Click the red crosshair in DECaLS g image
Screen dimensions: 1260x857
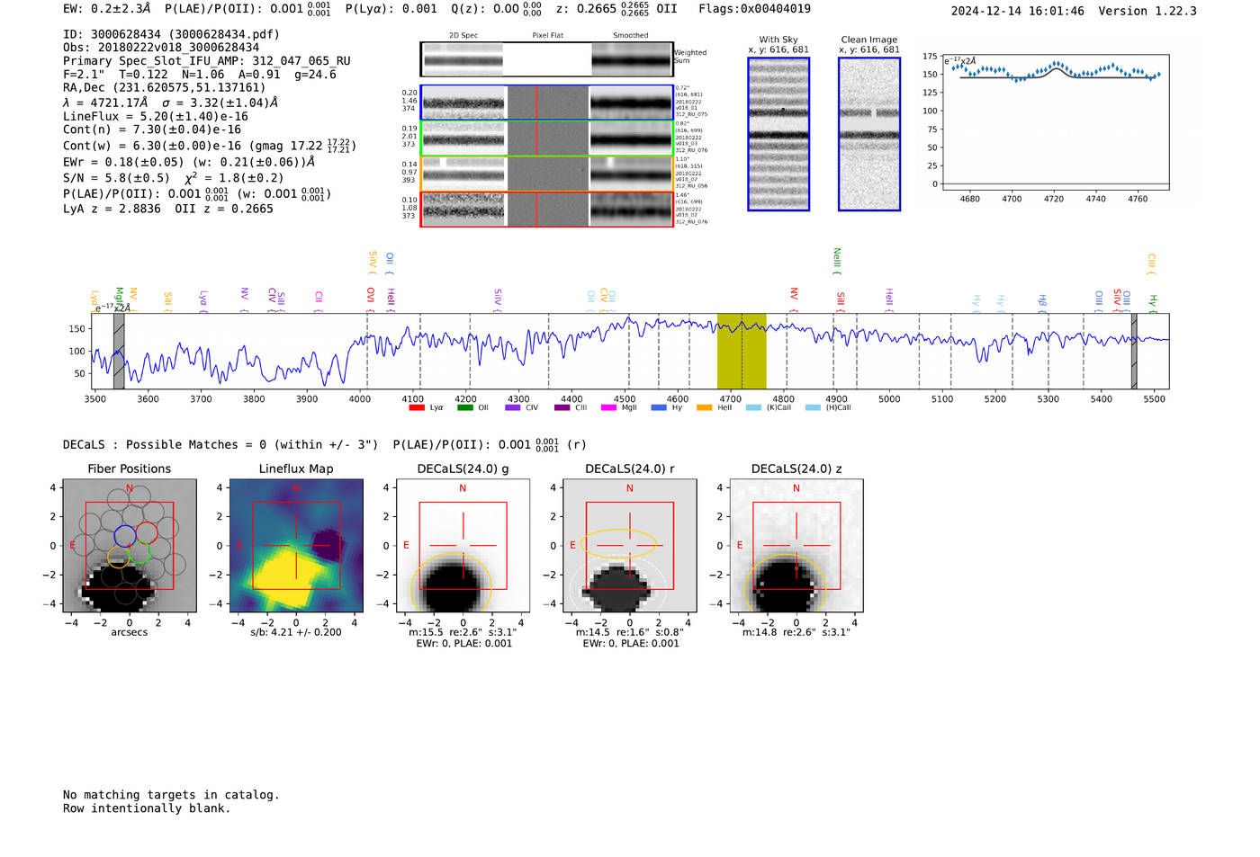coord(463,545)
